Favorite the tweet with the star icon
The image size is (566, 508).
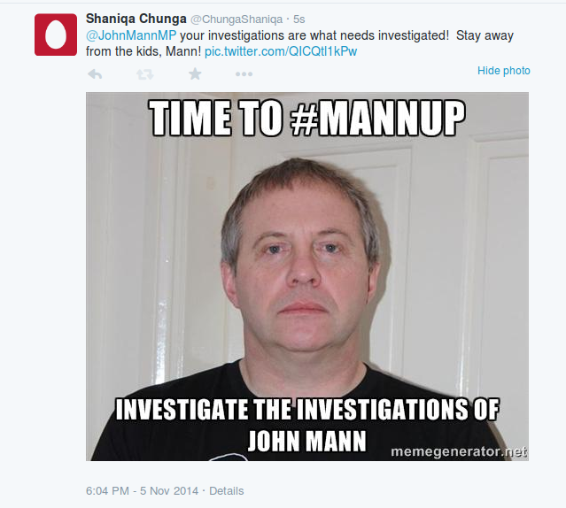(195, 74)
